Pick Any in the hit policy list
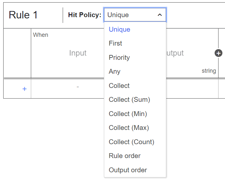This screenshot has width=225, height=181. (x=115, y=71)
